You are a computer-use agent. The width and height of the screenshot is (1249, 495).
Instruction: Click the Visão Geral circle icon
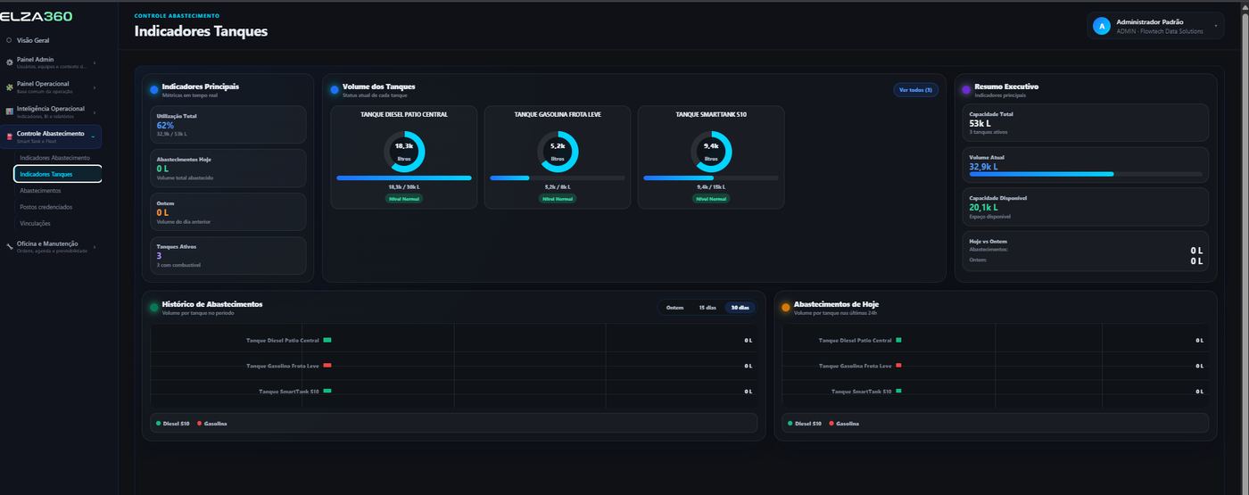[9, 40]
